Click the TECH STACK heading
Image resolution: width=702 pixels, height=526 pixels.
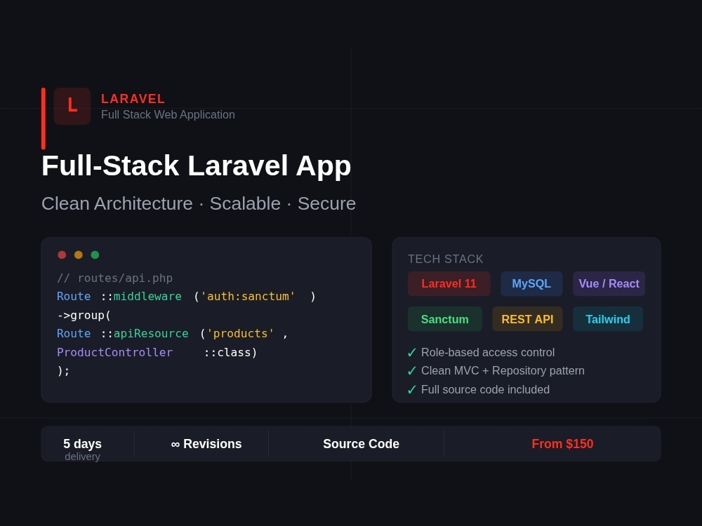[x=446, y=259]
